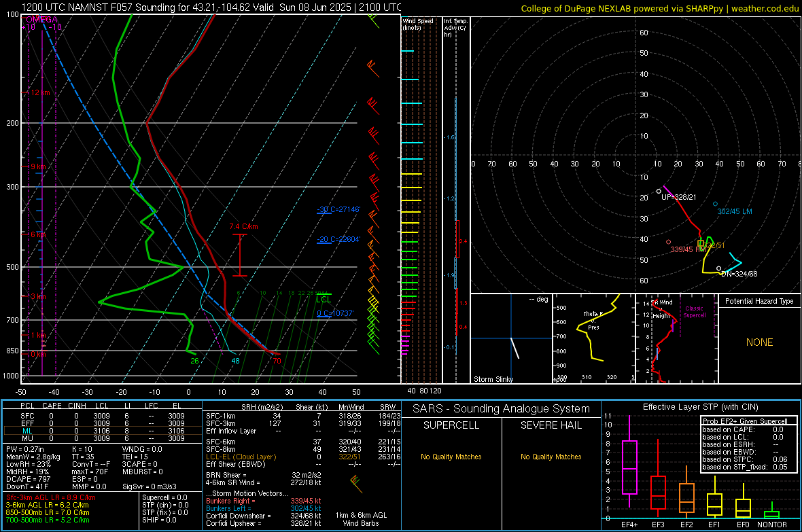
Task: Click the 1km & 6km wind barb icon
Action: [x=357, y=484]
